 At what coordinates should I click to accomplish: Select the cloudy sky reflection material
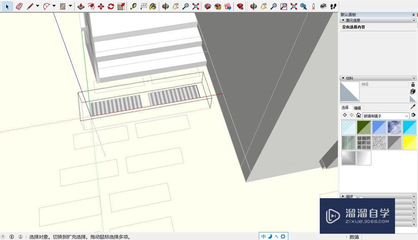pos(395,128)
